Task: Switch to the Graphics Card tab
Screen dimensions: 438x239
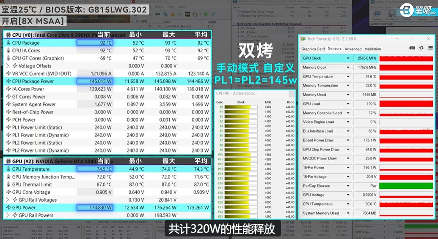Action: point(313,49)
